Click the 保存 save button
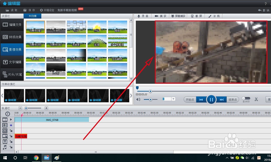Screen dimensions: 271x162 coord(29,10)
